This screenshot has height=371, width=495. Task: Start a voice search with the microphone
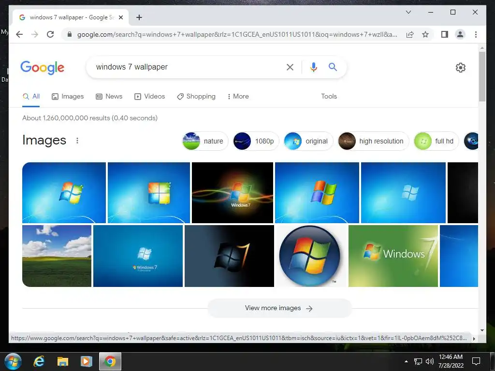[x=313, y=67]
